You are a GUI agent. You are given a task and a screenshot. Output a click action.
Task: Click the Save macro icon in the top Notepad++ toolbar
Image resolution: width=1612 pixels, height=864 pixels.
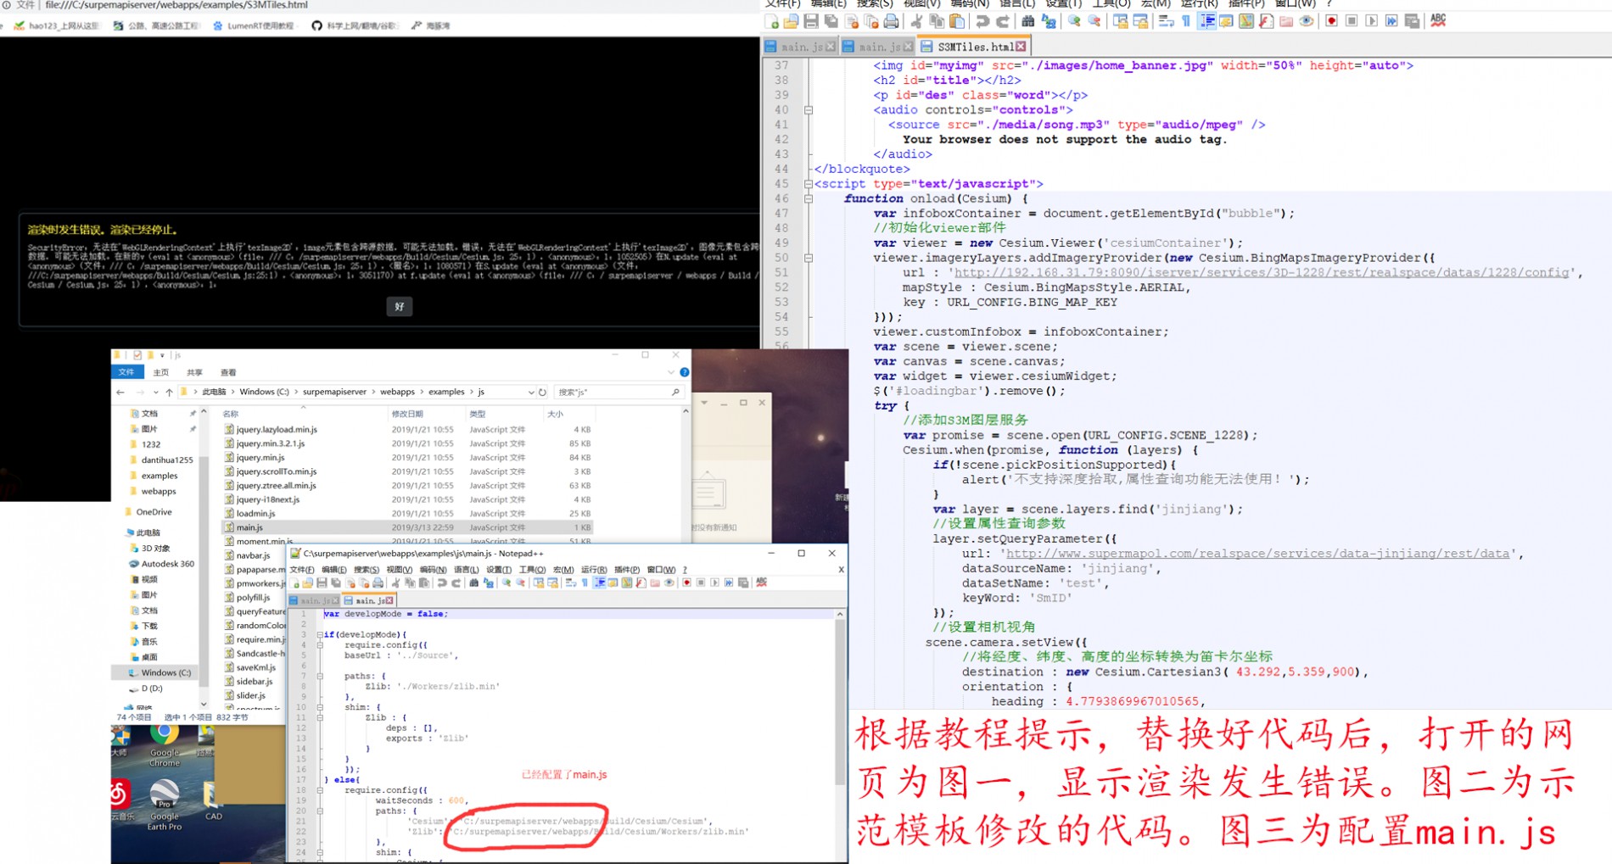tap(1412, 21)
